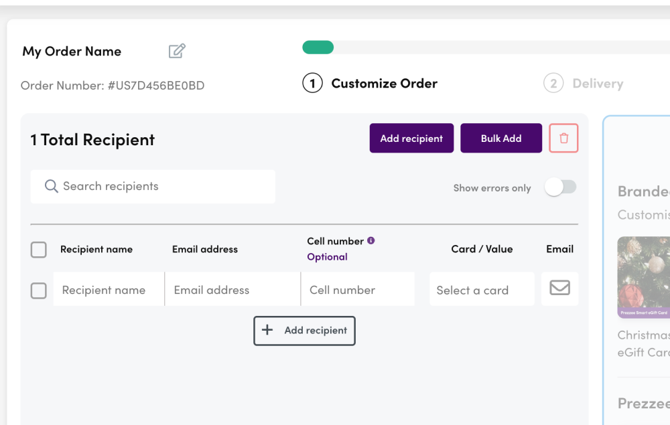Enable the Show errors only toggle
Image resolution: width=670 pixels, height=425 pixels.
(x=560, y=187)
